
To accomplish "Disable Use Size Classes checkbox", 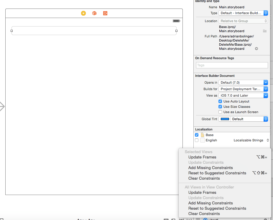I will 220,107.
